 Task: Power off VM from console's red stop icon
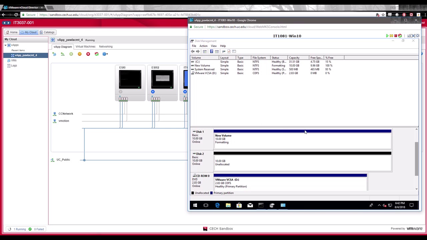click(395, 36)
